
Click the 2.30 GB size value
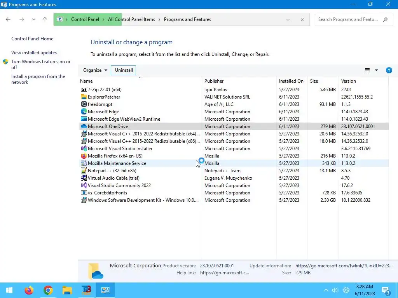tap(328, 200)
